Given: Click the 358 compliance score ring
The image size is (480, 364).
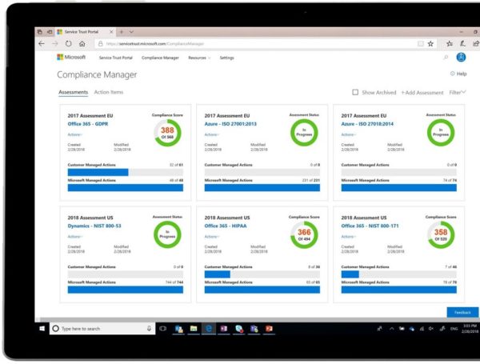Looking at the screenshot, I should [x=441, y=235].
